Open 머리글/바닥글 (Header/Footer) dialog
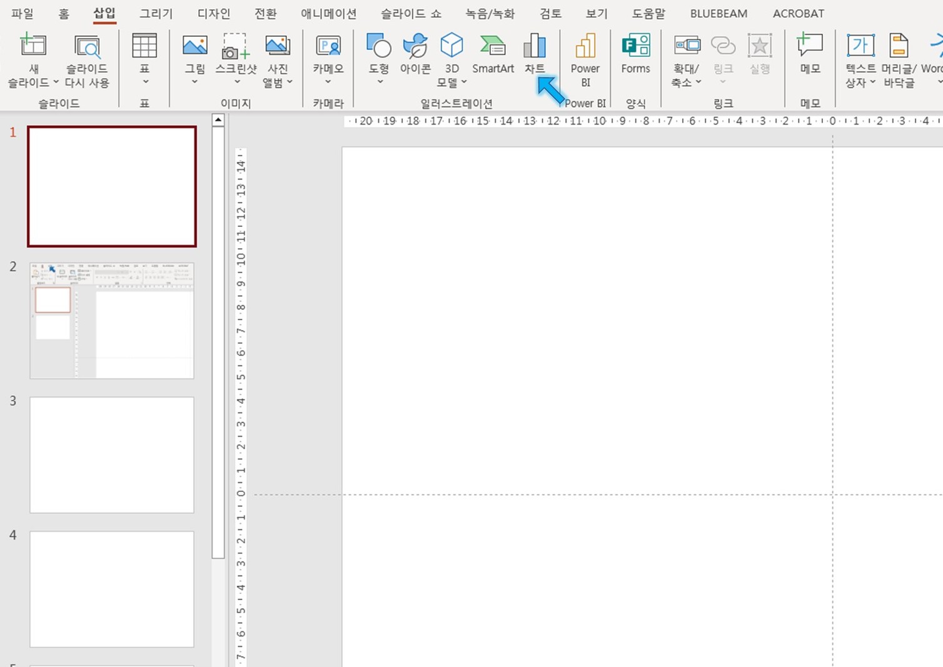The height and width of the screenshot is (667, 943). [x=899, y=59]
